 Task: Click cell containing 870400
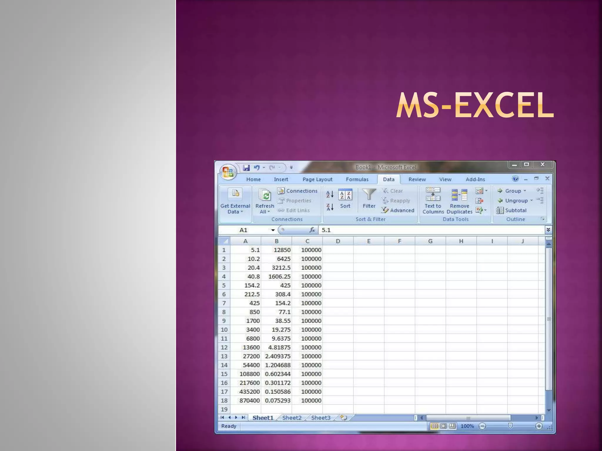click(x=245, y=400)
